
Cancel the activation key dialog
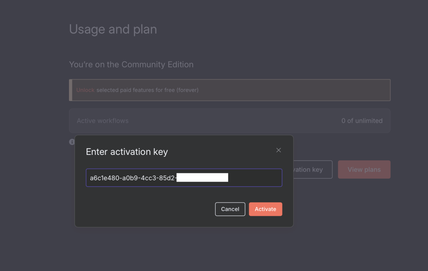pos(230,209)
